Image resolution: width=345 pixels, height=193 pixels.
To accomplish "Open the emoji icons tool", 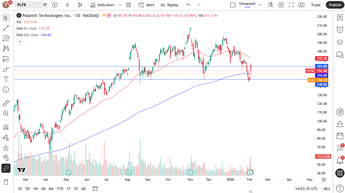I will 6,89.
